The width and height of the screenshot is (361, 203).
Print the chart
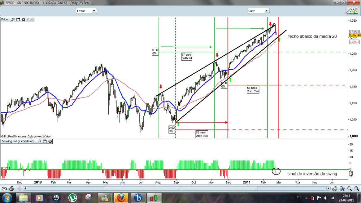pos(11,189)
